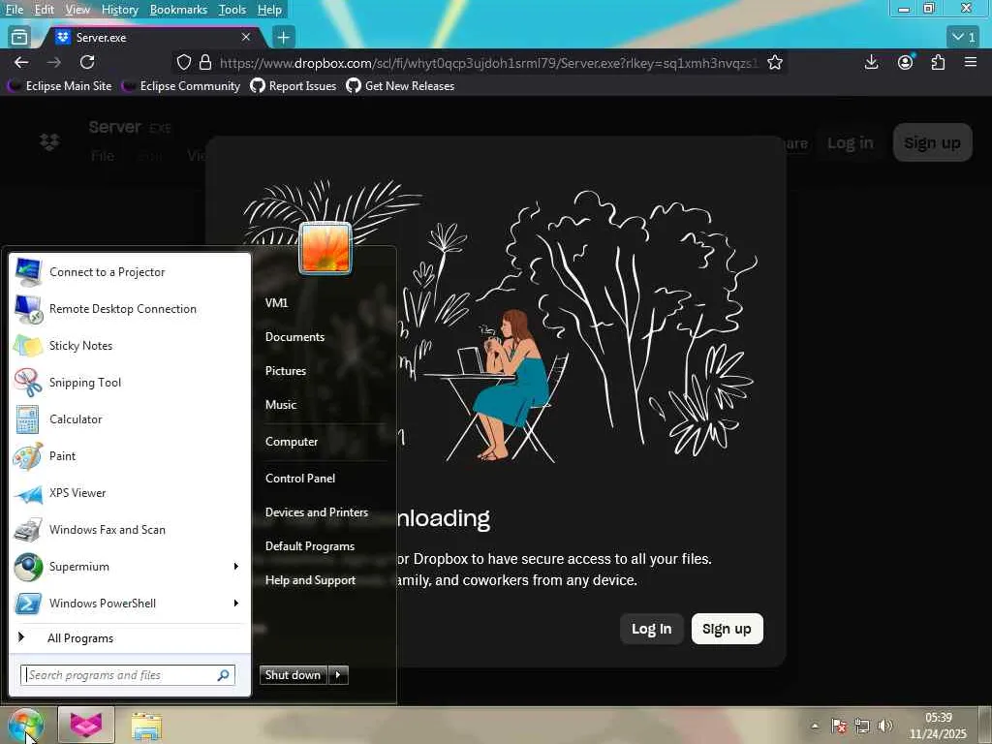Bookmark this page with the star
992x744 pixels.
point(775,62)
